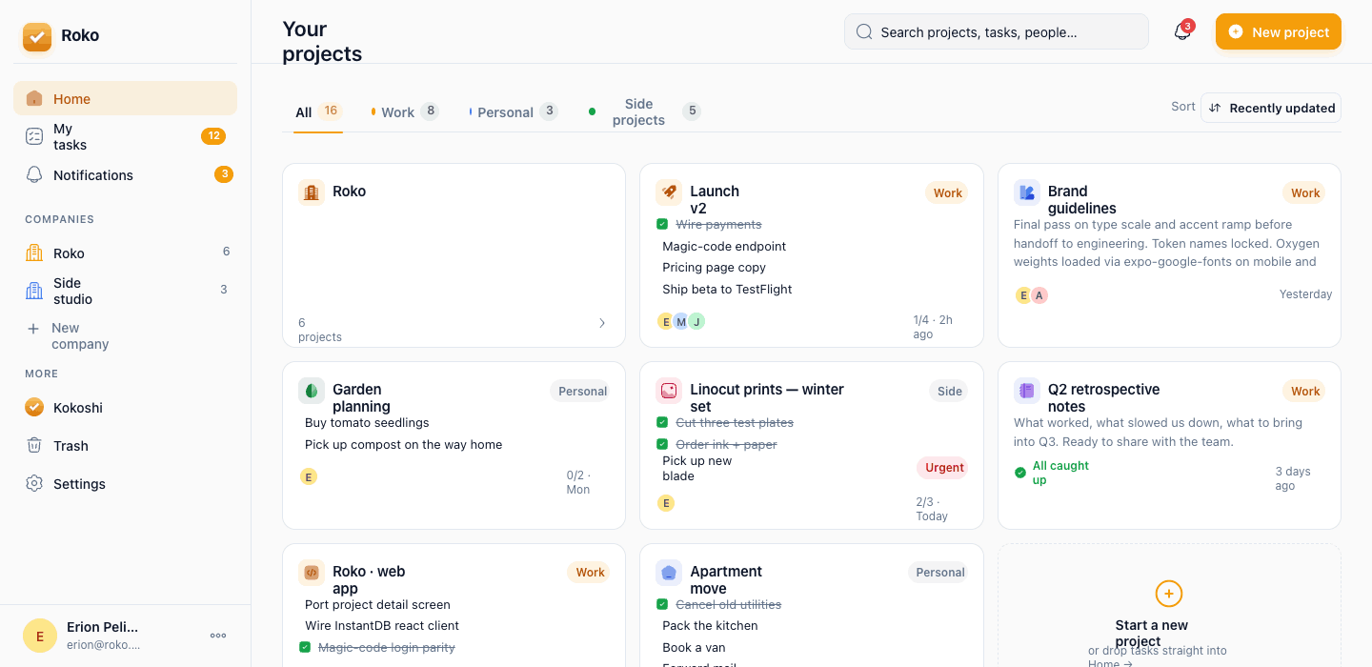Click the My tasks checklist icon
The height and width of the screenshot is (667, 1372).
(x=34, y=136)
